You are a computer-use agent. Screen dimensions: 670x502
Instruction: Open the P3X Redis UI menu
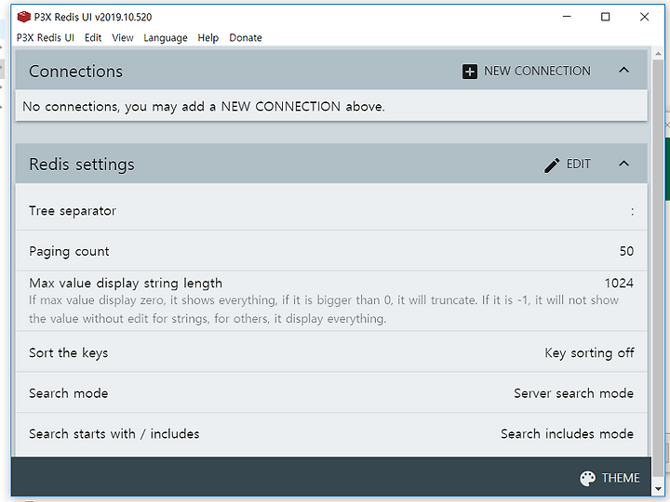pyautogui.click(x=46, y=38)
